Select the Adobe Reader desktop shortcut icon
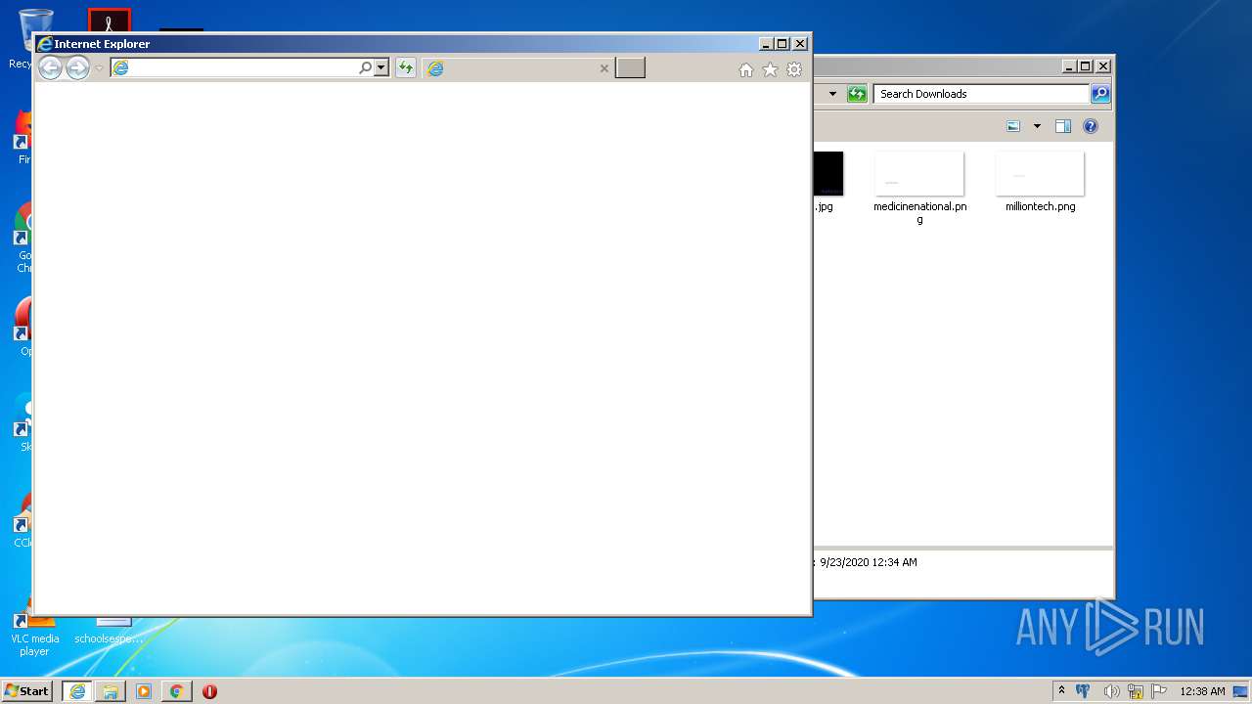The height and width of the screenshot is (704, 1252). coord(109,21)
